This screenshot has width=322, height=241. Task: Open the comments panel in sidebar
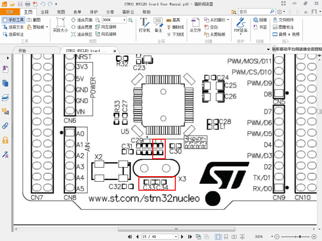[5, 112]
